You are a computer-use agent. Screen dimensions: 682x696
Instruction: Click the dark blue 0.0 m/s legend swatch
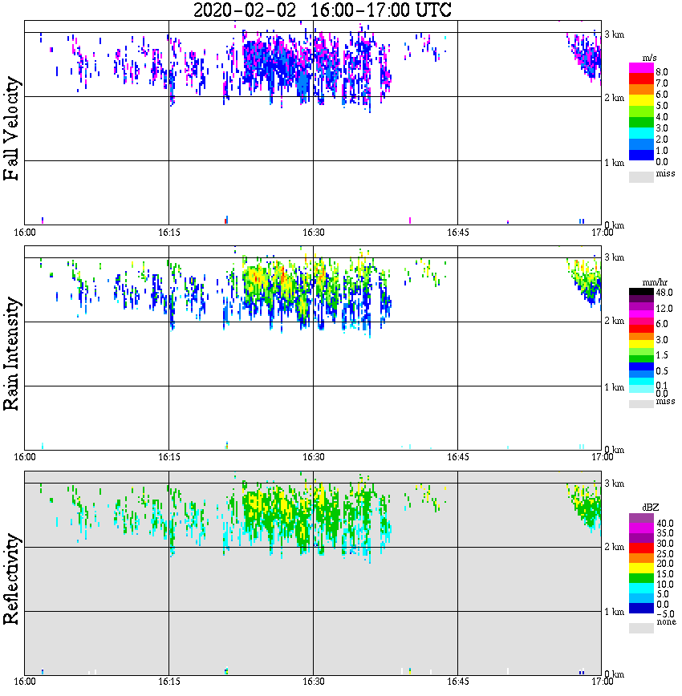(x=641, y=155)
